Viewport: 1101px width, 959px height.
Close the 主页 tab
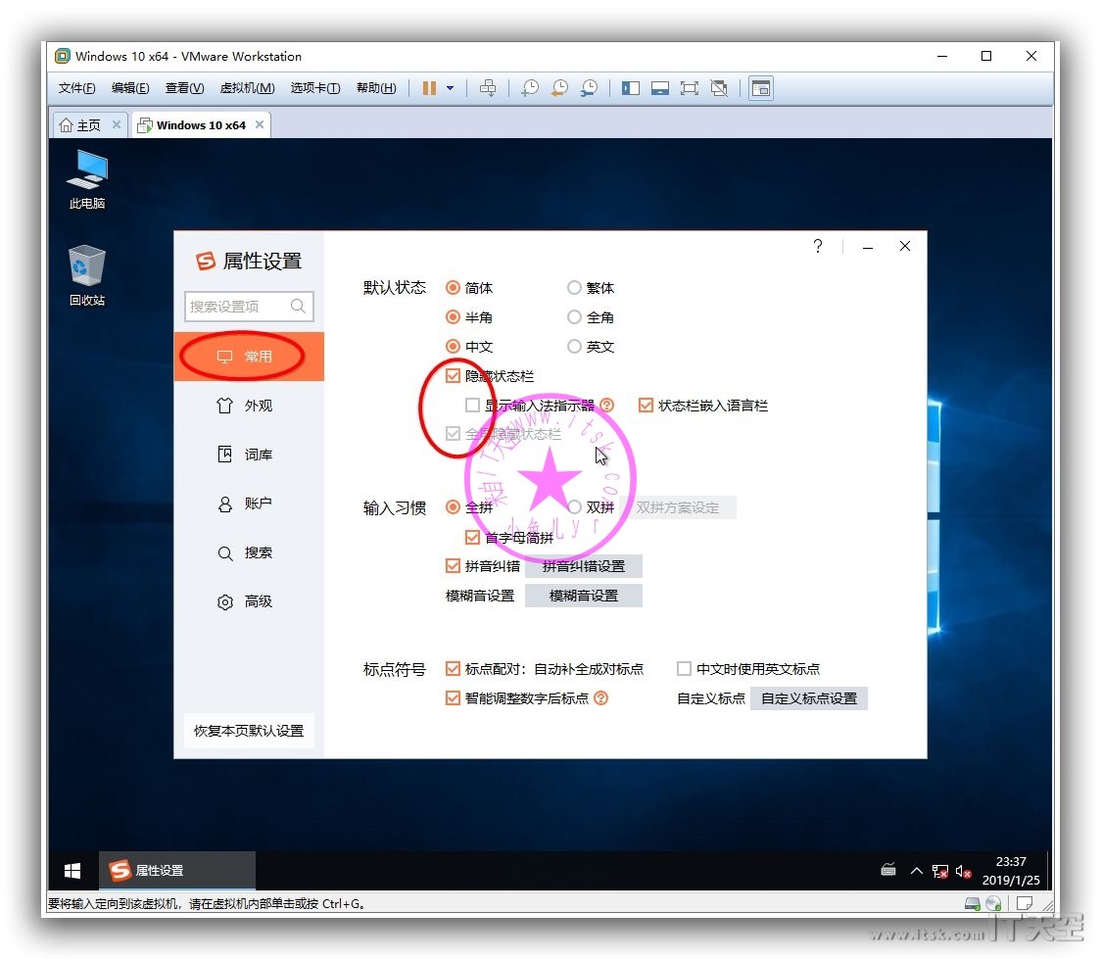[x=117, y=124]
